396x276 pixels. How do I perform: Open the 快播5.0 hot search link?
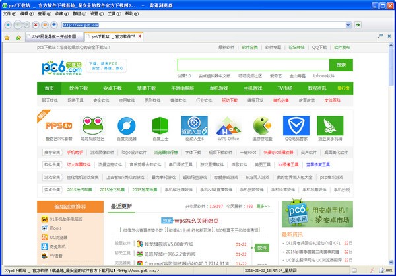pos(184,76)
